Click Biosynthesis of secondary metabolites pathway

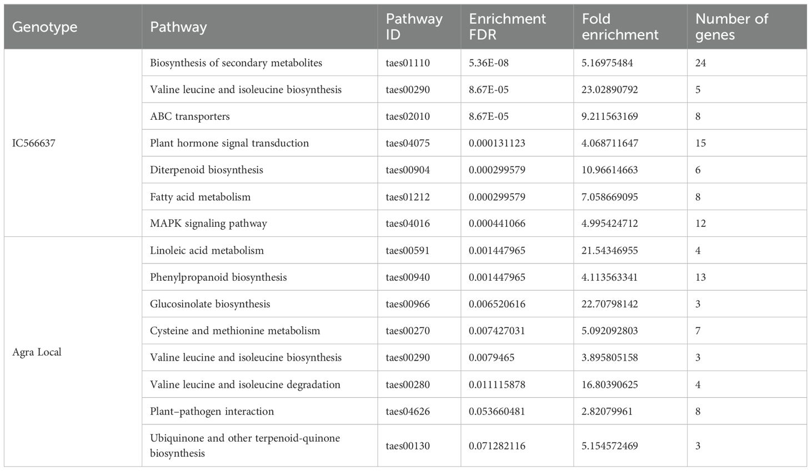[236, 63]
